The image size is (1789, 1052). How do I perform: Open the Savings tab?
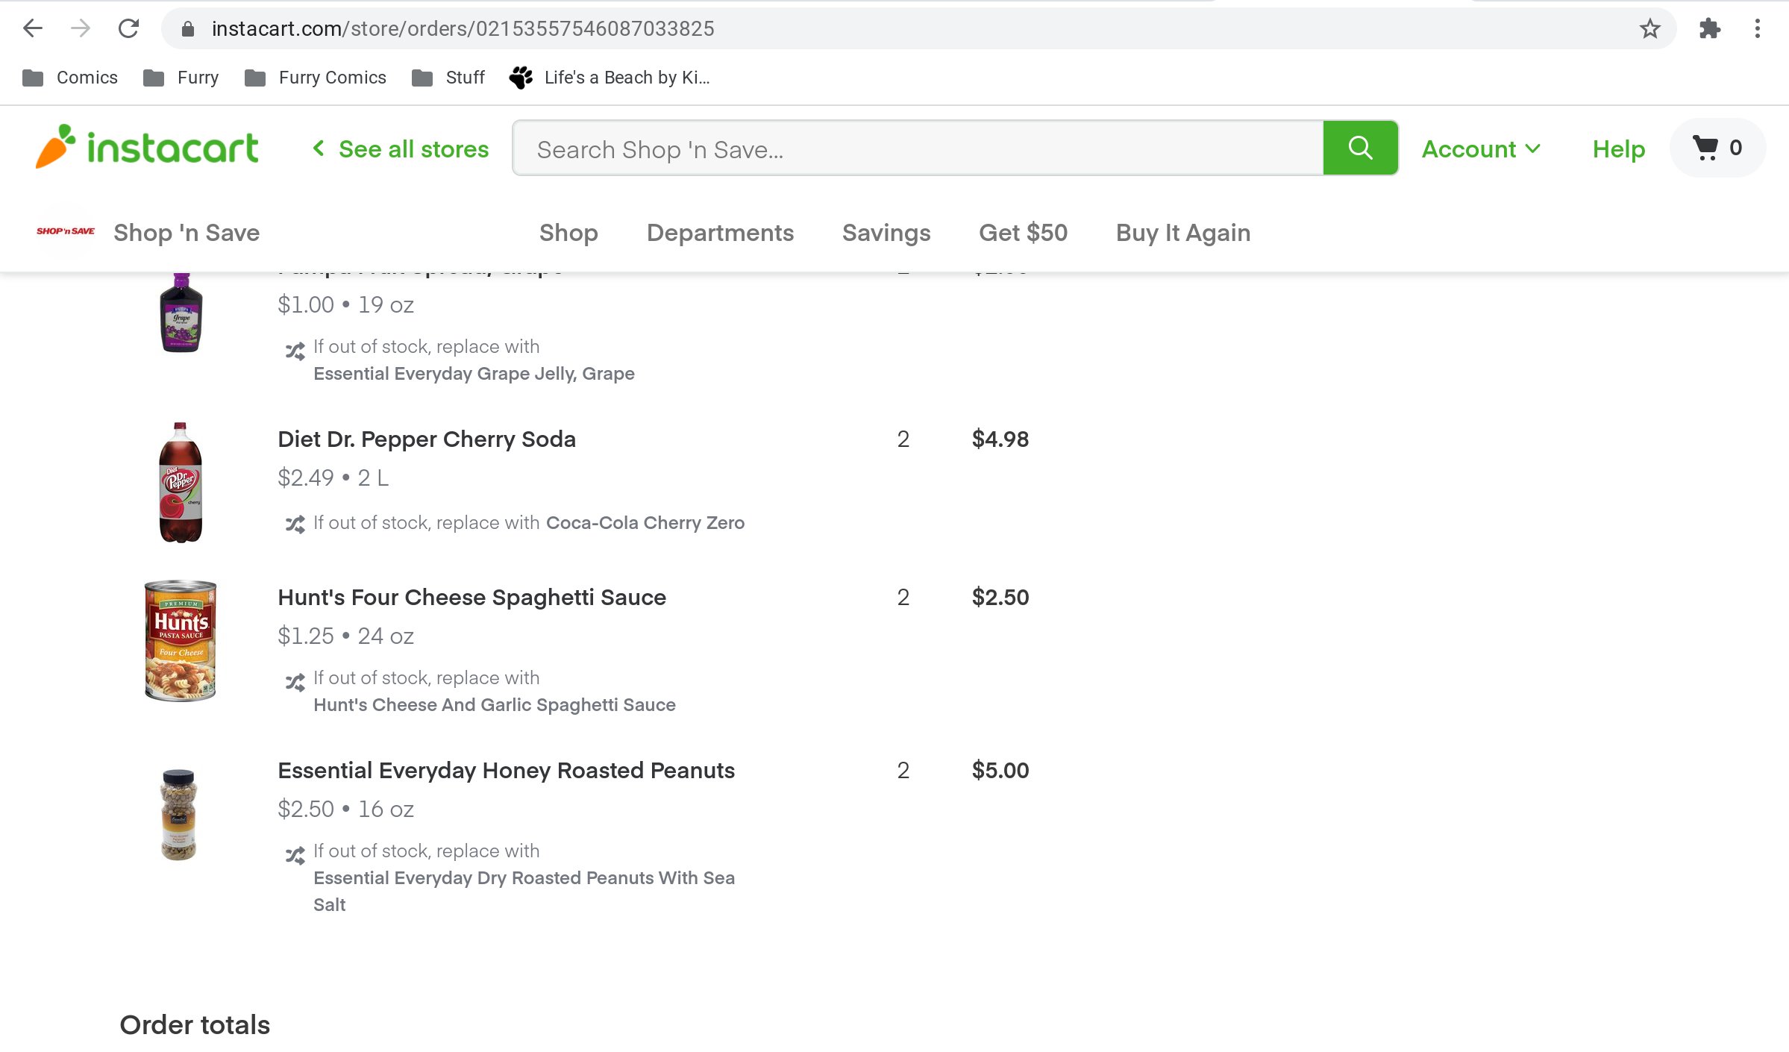click(886, 233)
